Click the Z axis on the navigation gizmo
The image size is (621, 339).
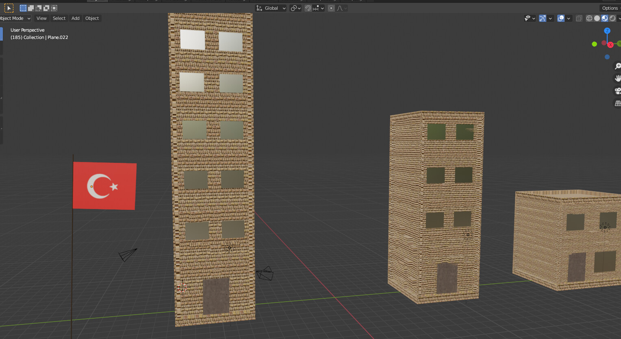(x=607, y=31)
